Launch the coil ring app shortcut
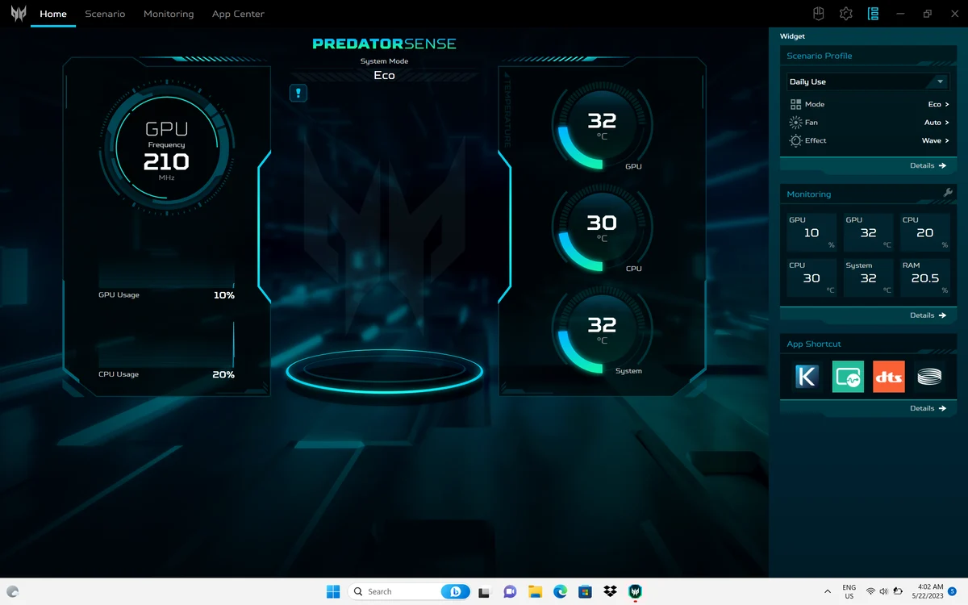Image resolution: width=968 pixels, height=605 pixels. 929,377
